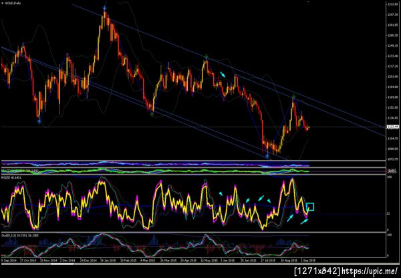401x278 pixels.
Task: Click the 10 Nov 2014 date label
Action: (x=48, y=261)
